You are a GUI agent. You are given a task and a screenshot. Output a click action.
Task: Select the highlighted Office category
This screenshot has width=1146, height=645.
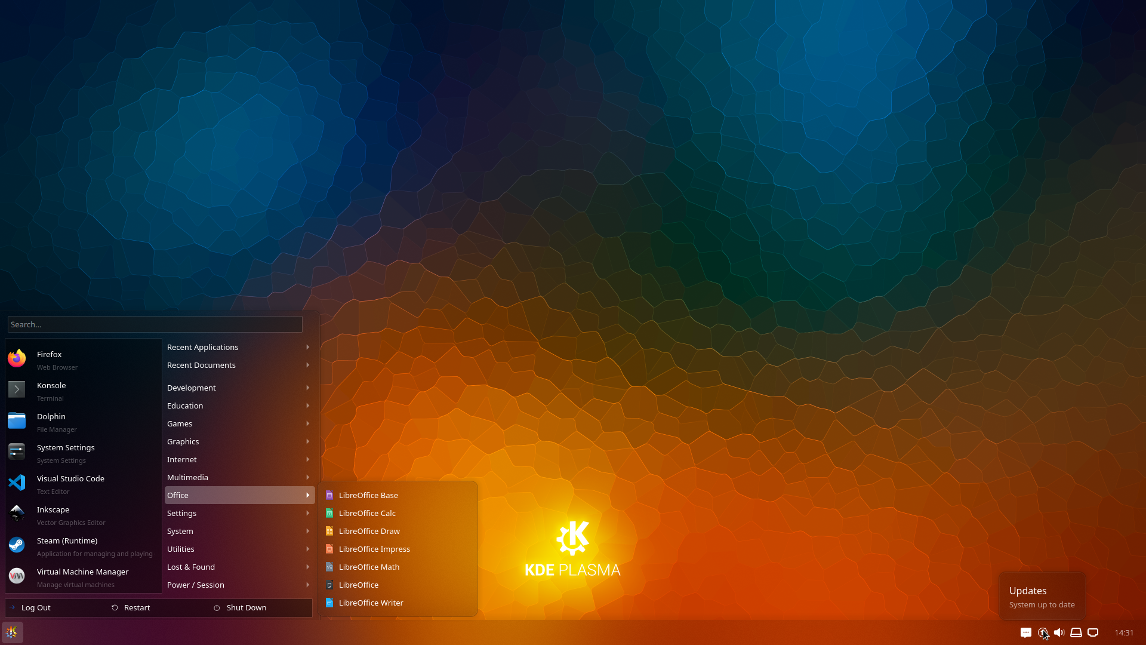pyautogui.click(x=239, y=495)
